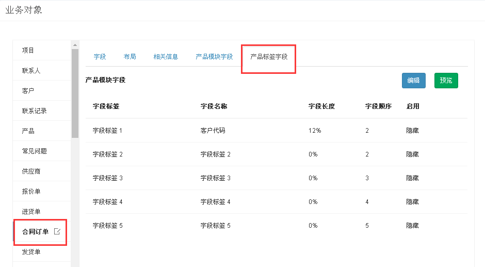The image size is (485, 267).
Task: Switch to the 字段 tab
Action: coord(100,57)
